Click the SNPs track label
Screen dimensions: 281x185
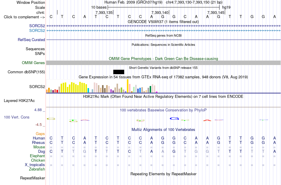(40, 53)
